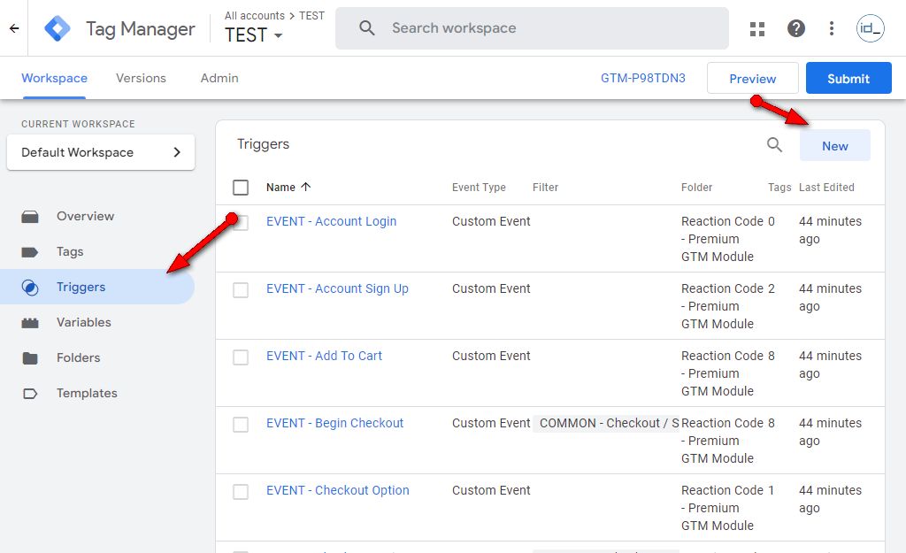Select the EVENT - Add To Cart checkbox
This screenshot has width=906, height=553.
241,357
